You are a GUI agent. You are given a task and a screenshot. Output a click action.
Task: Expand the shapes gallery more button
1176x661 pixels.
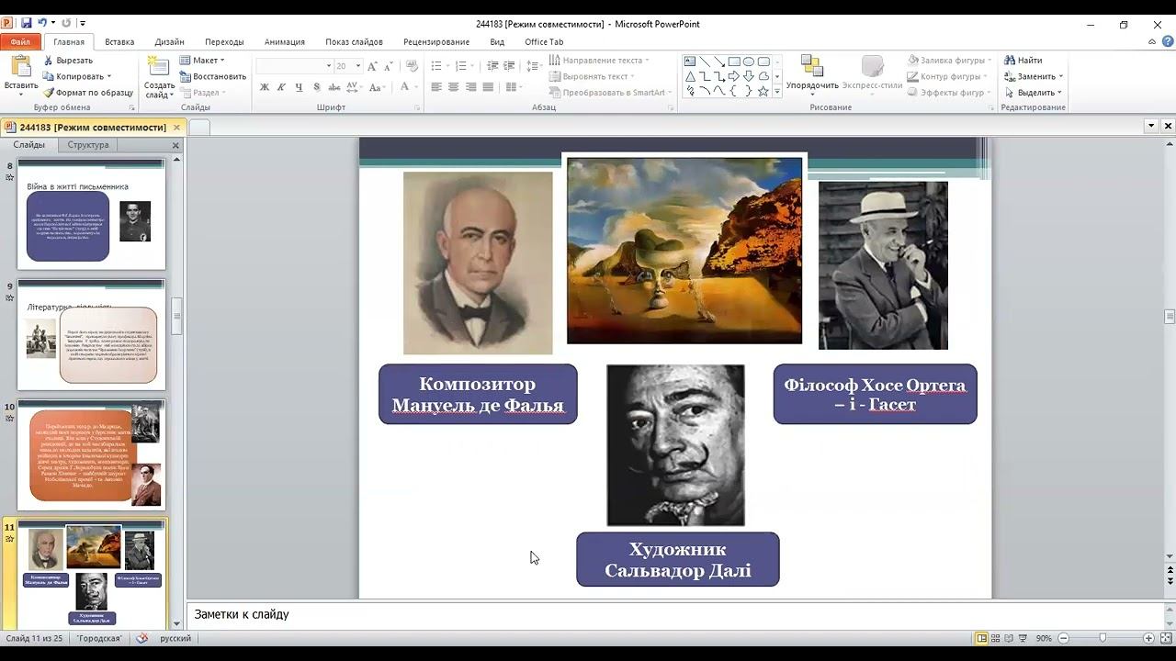coord(777,92)
